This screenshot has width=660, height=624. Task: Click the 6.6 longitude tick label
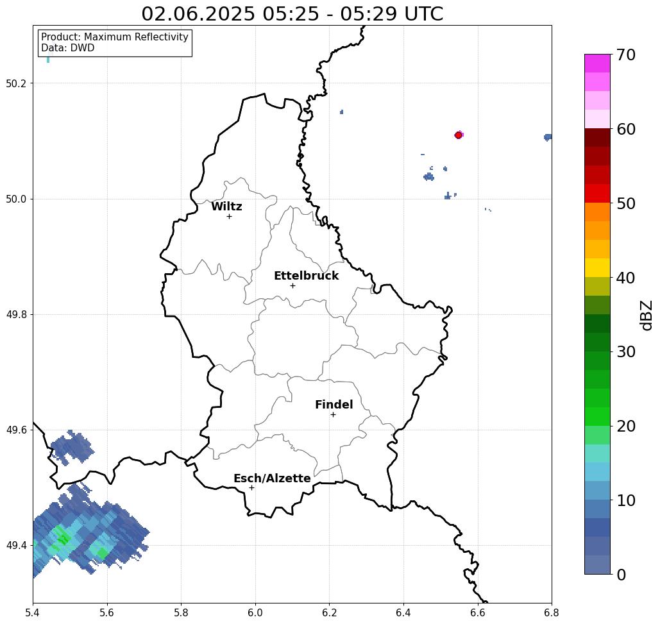pyautogui.click(x=478, y=612)
